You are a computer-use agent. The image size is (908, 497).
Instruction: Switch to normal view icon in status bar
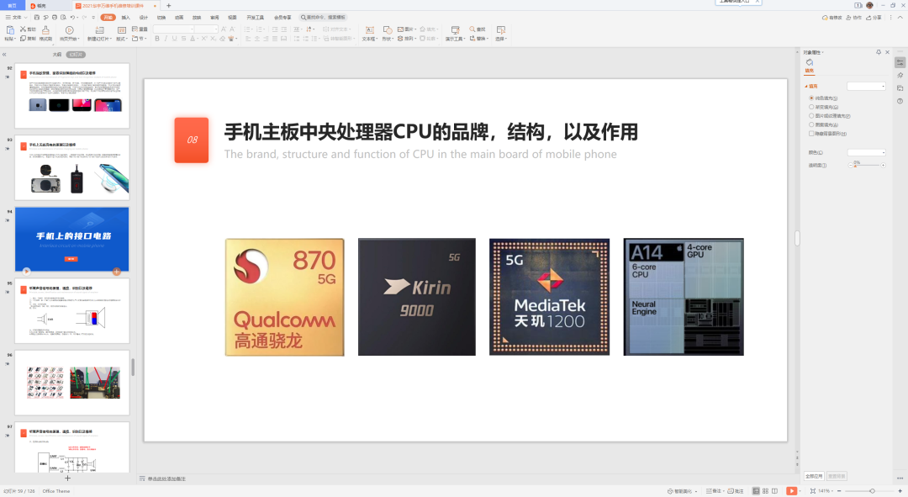[x=756, y=490]
